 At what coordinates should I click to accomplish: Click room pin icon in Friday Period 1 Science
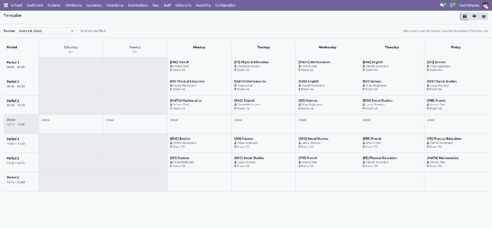click(x=428, y=70)
